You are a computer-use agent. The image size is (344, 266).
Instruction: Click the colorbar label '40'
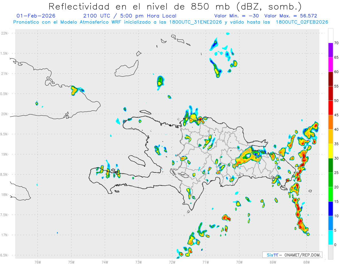337,129
